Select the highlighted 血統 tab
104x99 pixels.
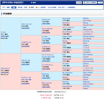coord(14,7)
